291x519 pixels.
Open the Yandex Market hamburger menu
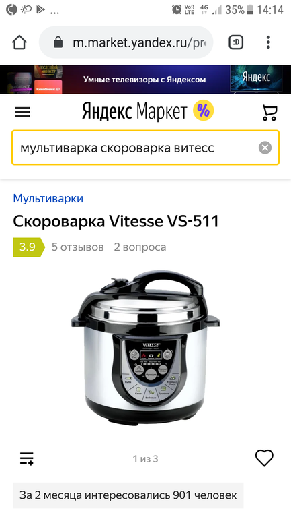(22, 112)
